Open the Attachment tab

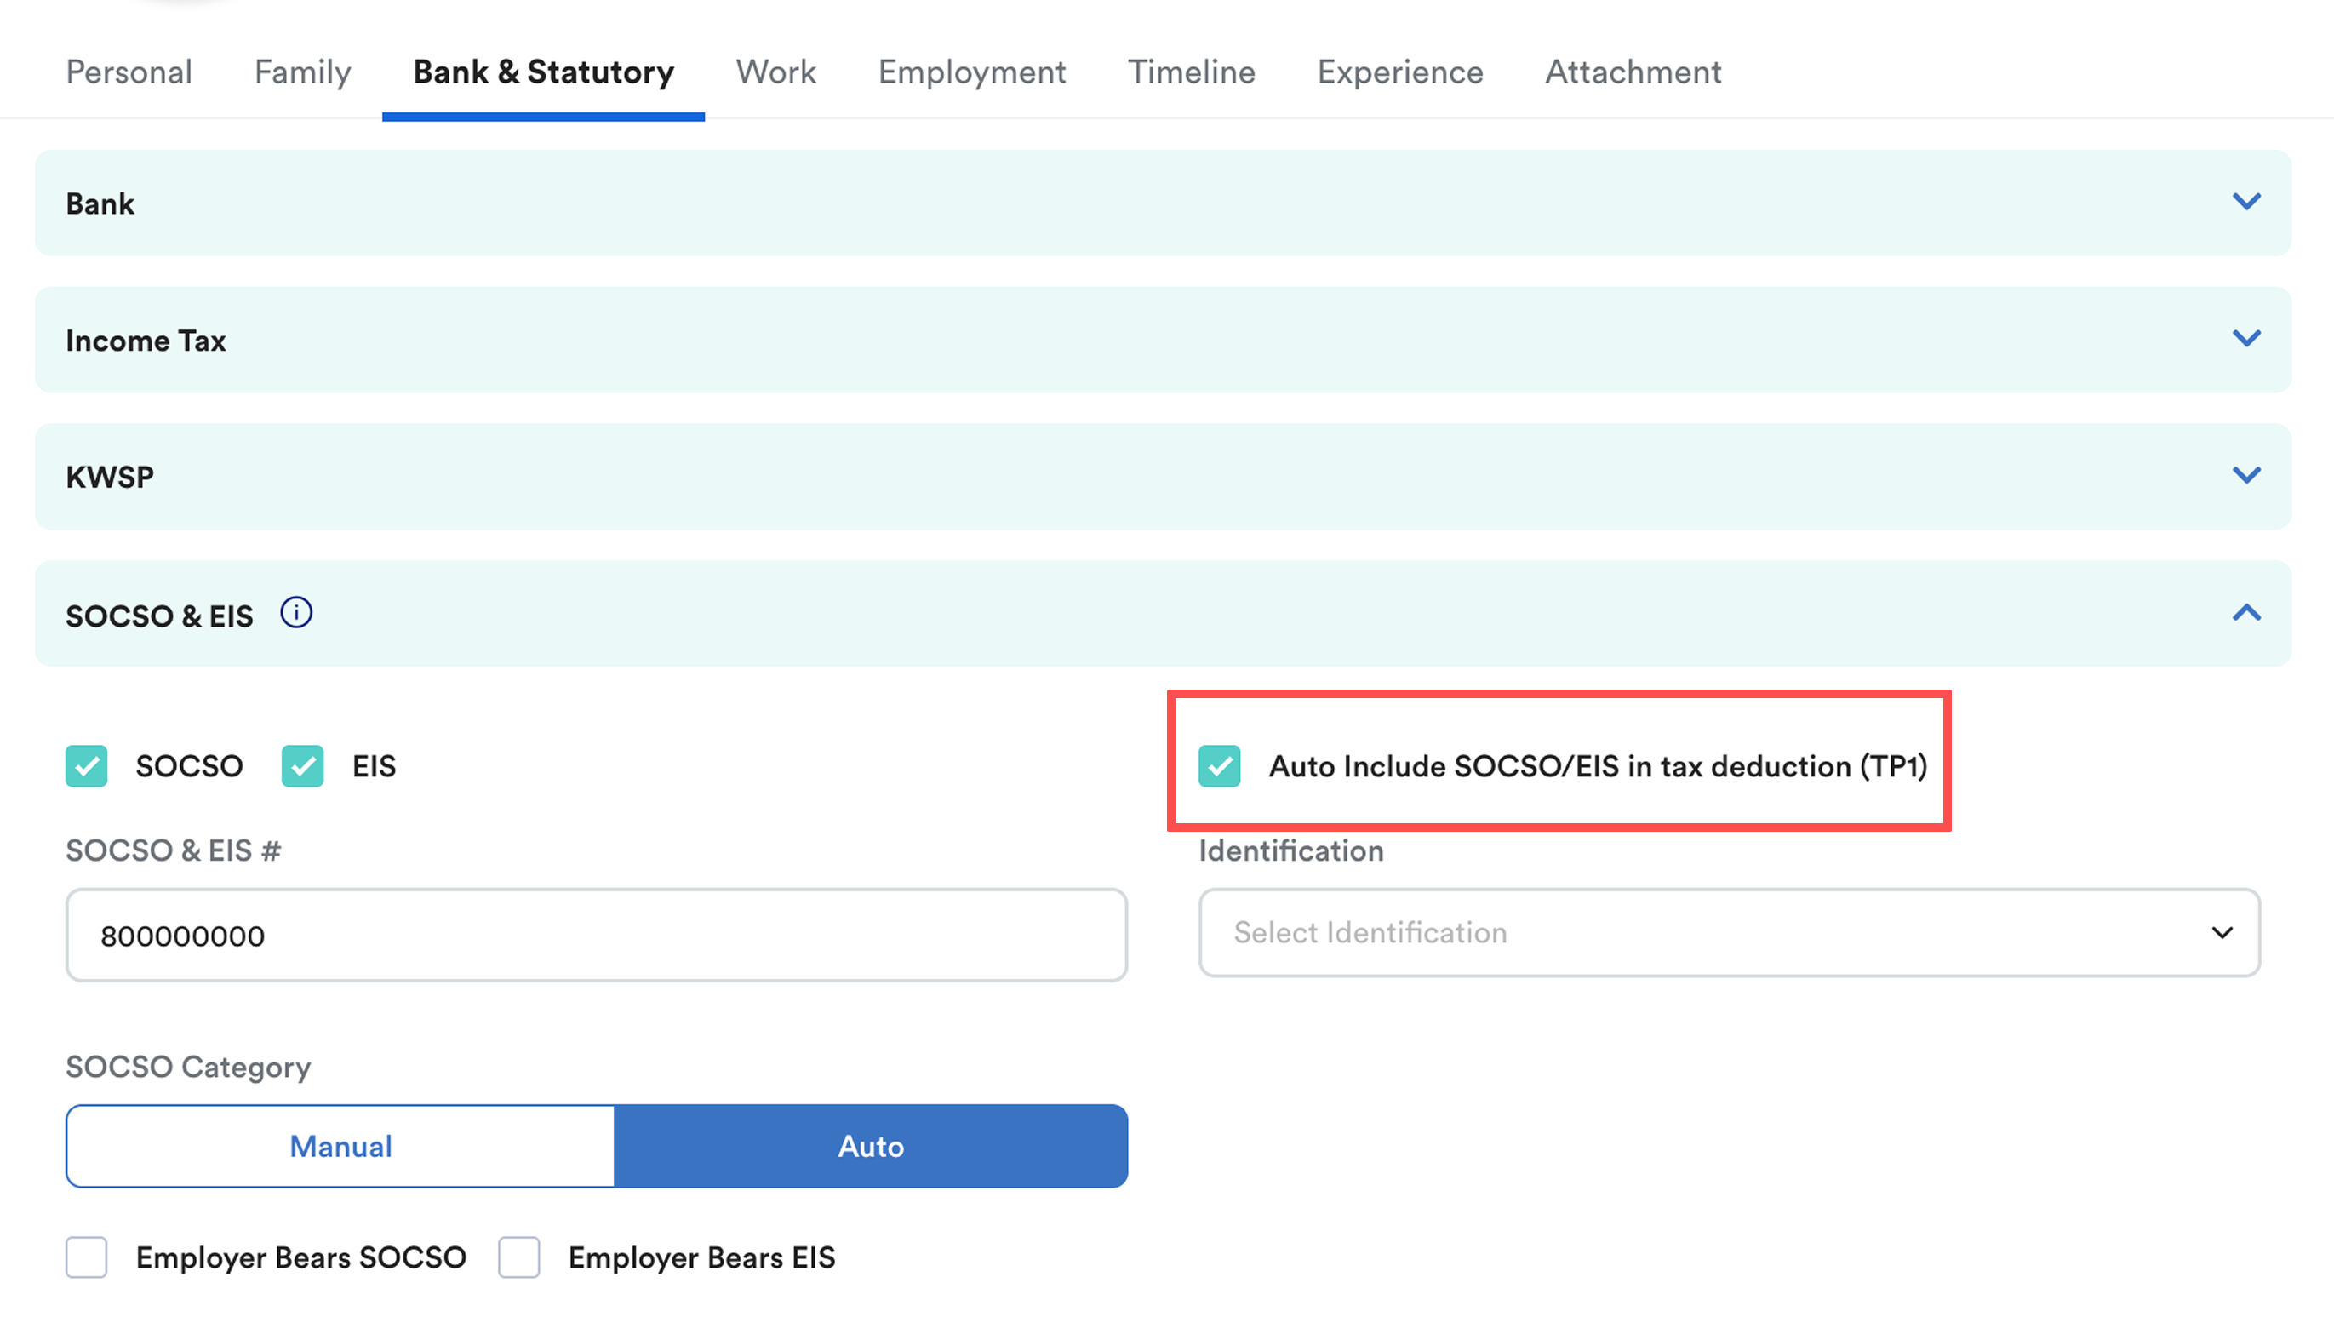[x=1633, y=72]
